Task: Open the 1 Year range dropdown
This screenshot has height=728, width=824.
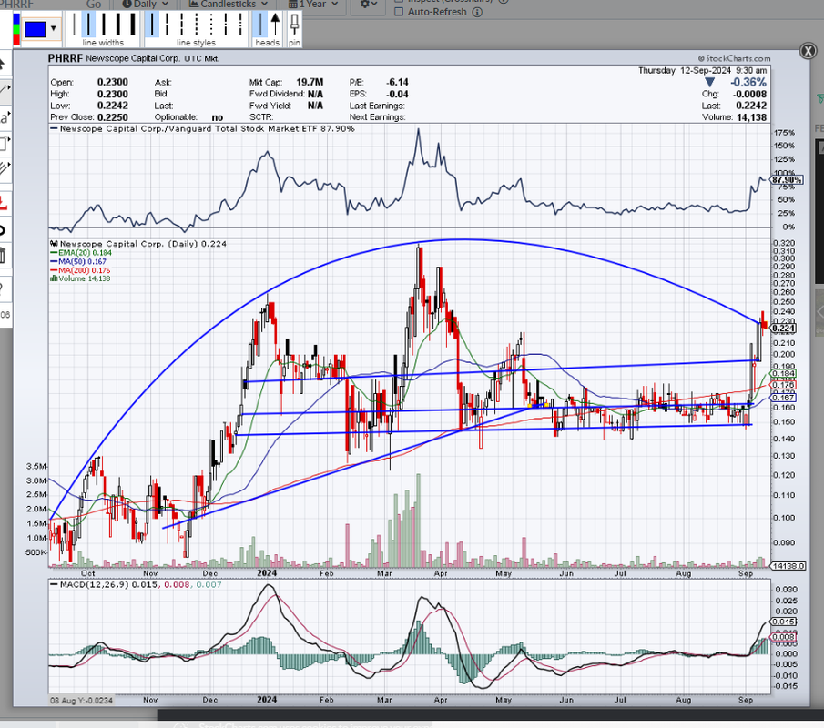Action: 315,5
